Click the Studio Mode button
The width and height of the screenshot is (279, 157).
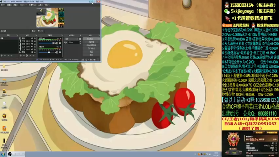(91, 48)
